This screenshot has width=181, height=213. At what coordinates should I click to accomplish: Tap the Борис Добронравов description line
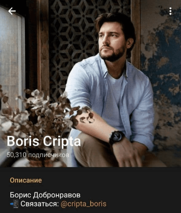(45, 195)
